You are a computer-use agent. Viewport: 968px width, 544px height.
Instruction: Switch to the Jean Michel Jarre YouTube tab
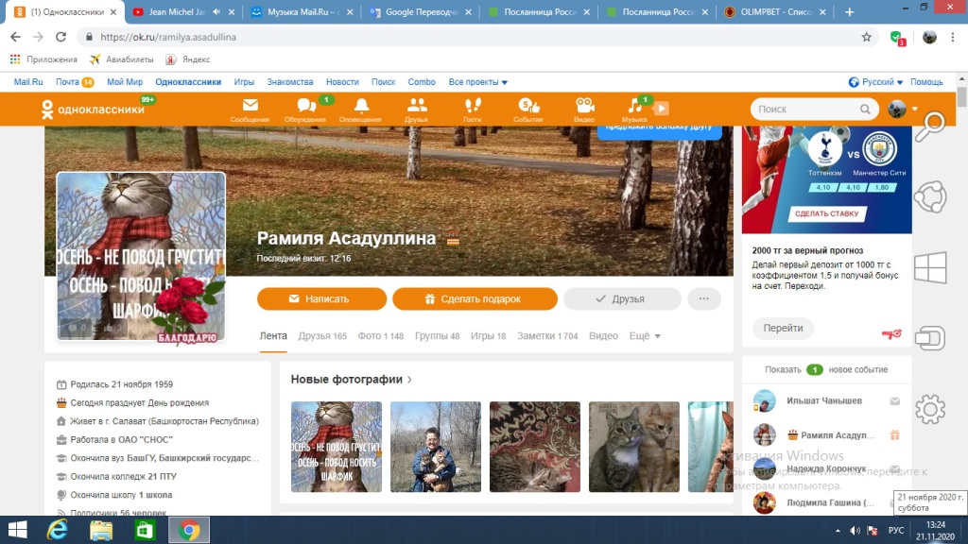[175, 11]
